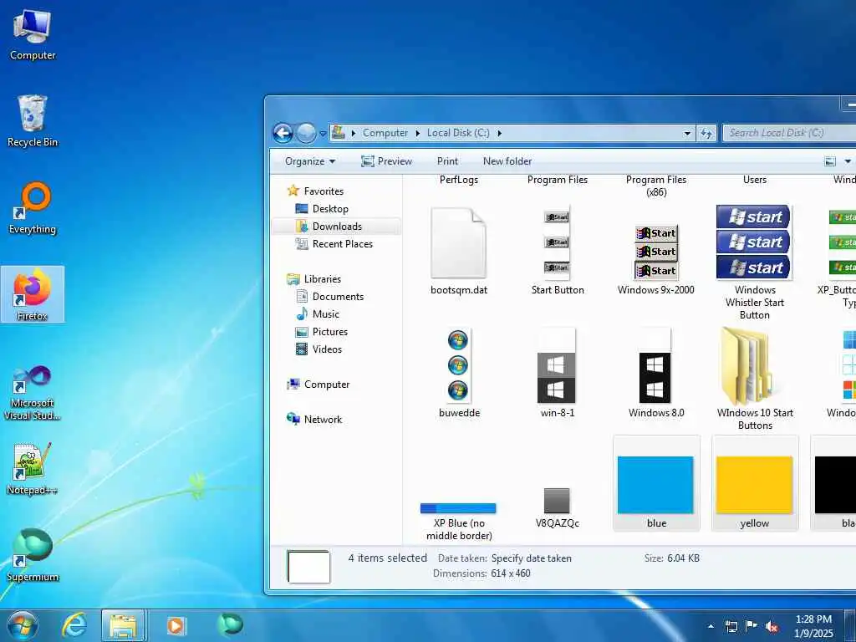Open the address bar history dropdown
The height and width of the screenshot is (642, 856).
pos(687,133)
